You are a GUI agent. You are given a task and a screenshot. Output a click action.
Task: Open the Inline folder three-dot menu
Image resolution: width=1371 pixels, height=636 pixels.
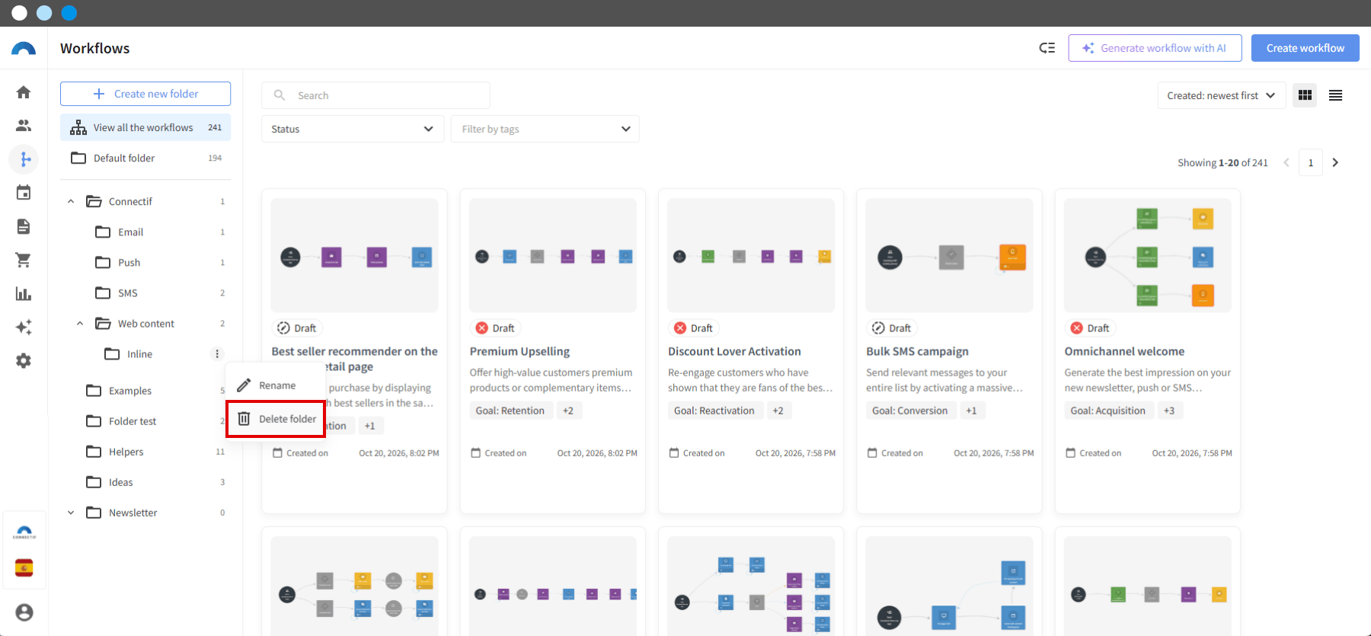point(217,353)
